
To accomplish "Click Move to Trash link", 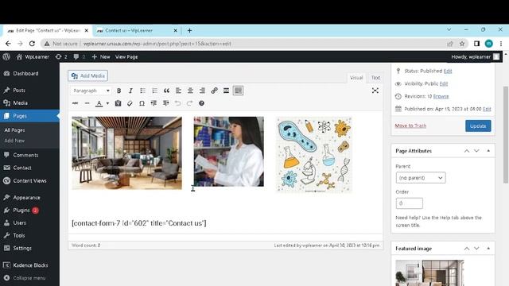I will [410, 126].
